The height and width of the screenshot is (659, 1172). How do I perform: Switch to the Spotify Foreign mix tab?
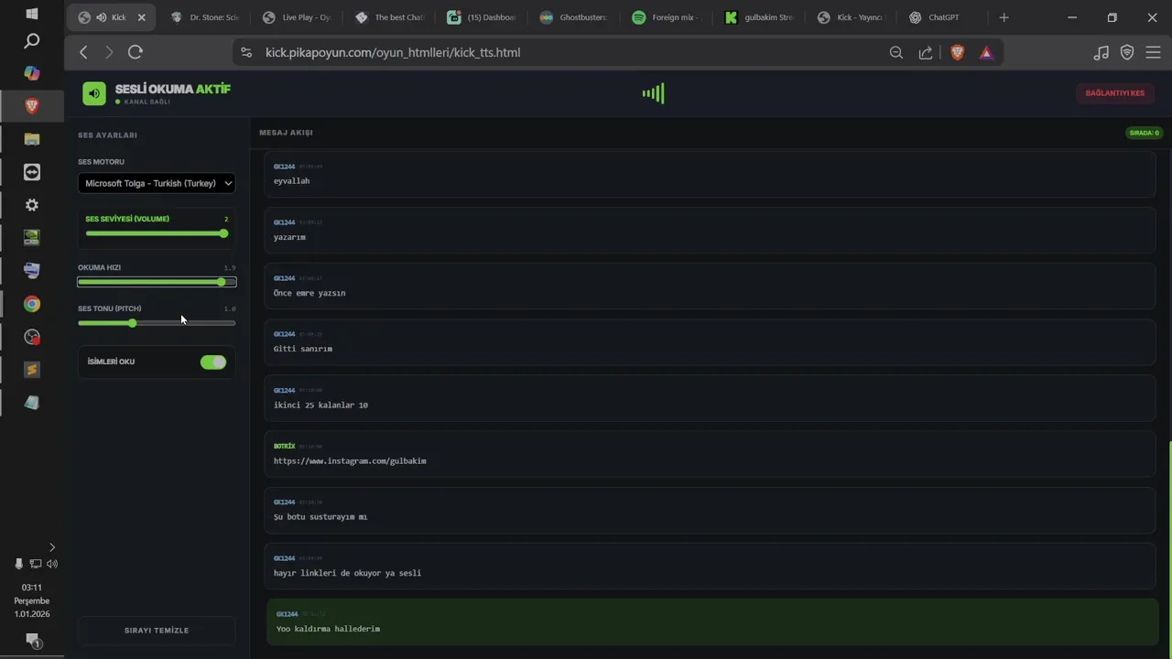(x=666, y=17)
